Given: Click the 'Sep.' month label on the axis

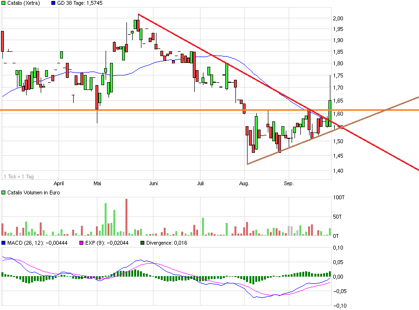Looking at the screenshot, I should pyautogui.click(x=289, y=184).
